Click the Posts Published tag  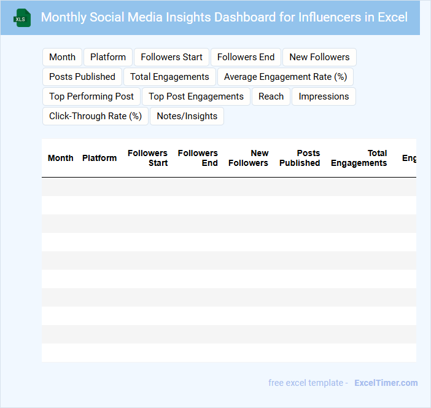tap(82, 77)
